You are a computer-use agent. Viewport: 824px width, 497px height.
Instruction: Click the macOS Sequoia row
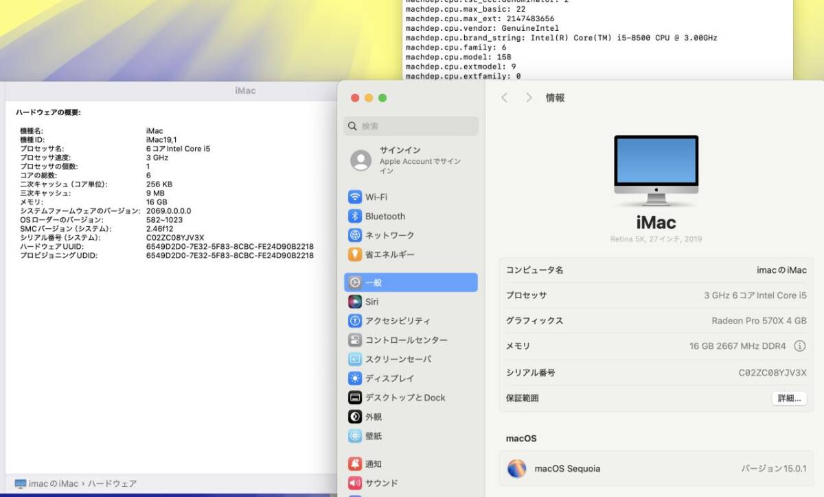[x=656, y=469]
